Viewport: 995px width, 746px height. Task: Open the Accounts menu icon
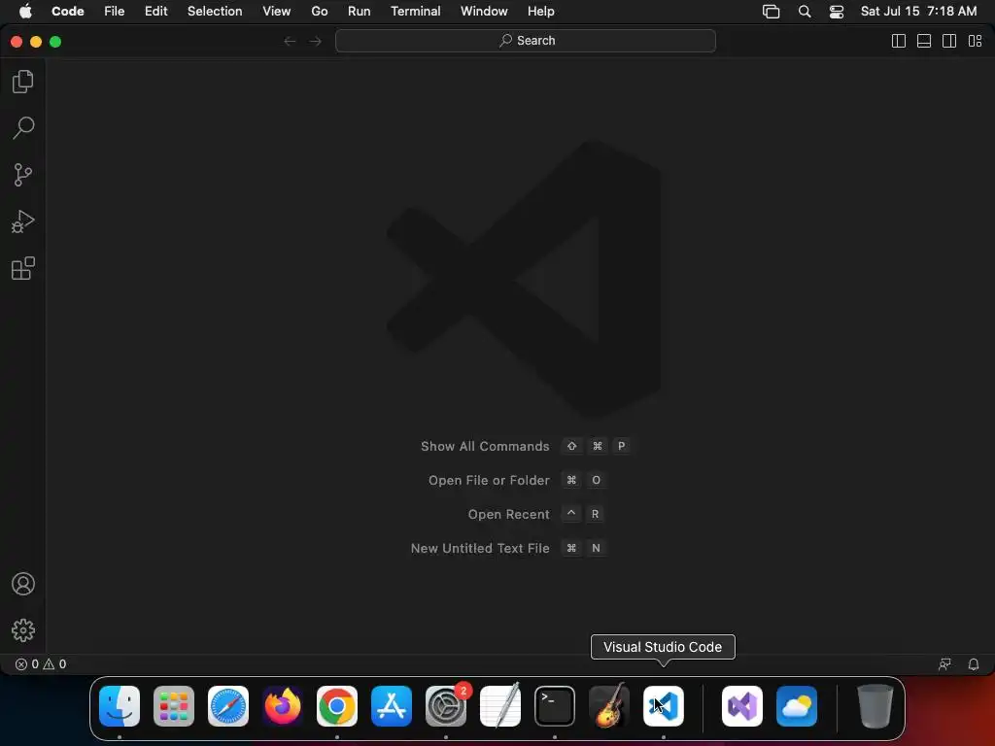click(x=23, y=584)
